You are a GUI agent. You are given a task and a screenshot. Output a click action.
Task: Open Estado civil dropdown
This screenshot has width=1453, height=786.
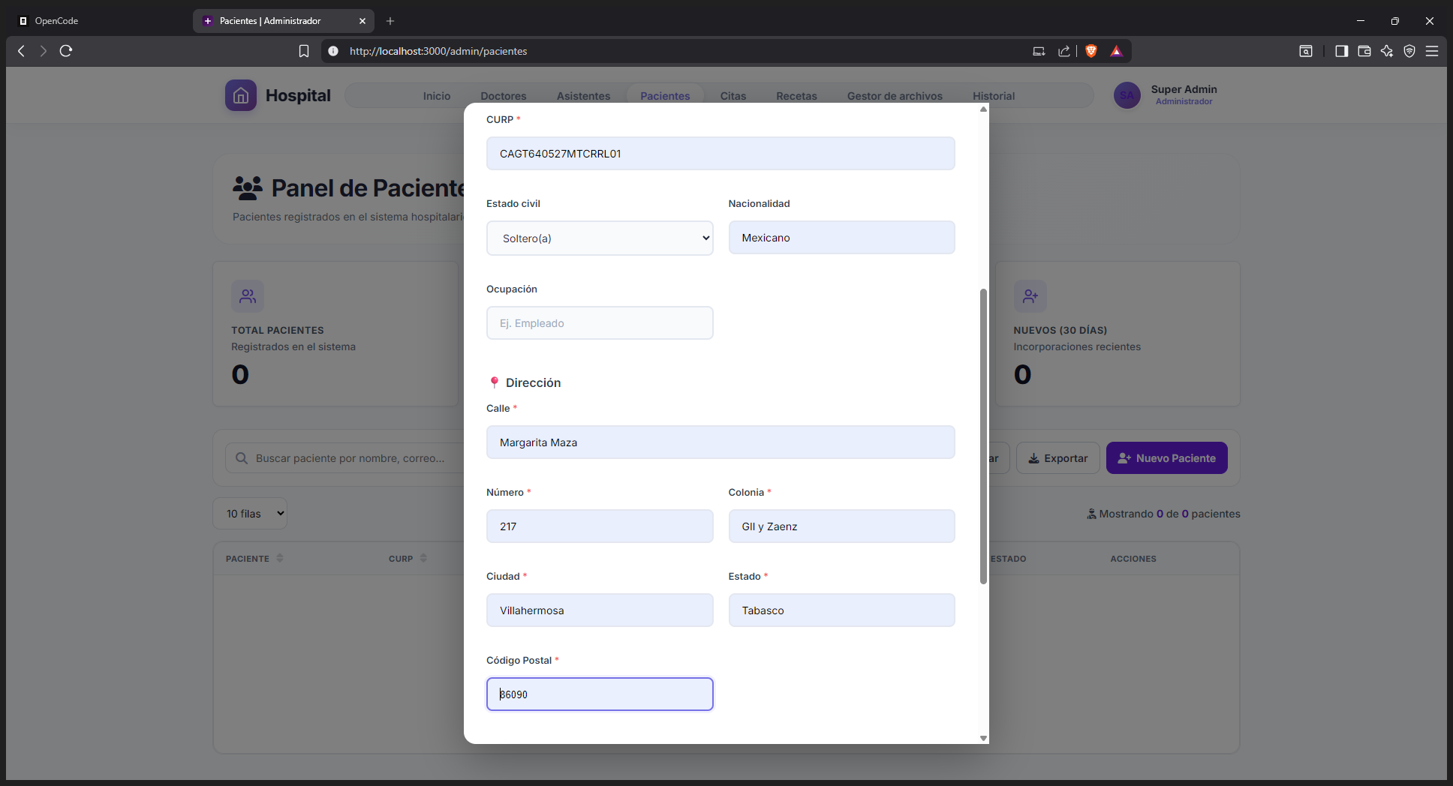click(600, 238)
